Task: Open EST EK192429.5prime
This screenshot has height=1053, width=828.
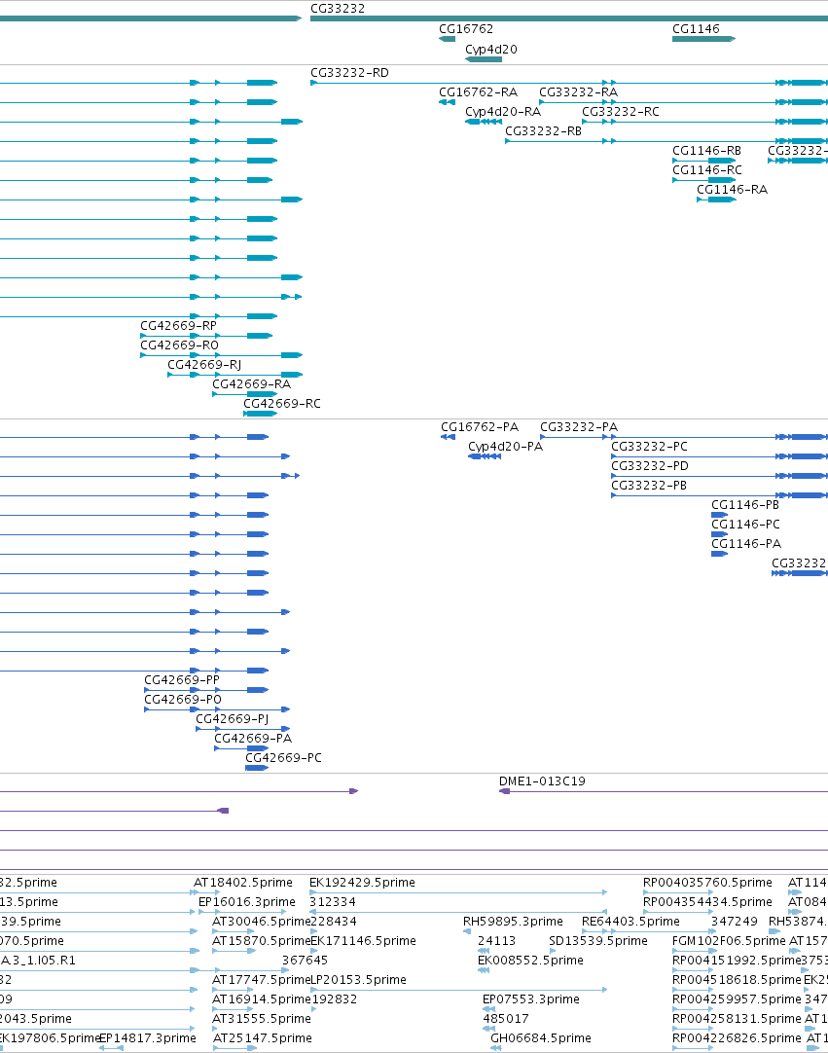Action: pos(362,883)
